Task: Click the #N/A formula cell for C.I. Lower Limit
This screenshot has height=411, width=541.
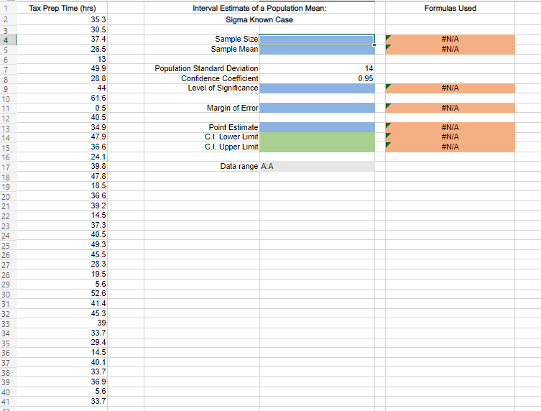Action: click(450, 137)
